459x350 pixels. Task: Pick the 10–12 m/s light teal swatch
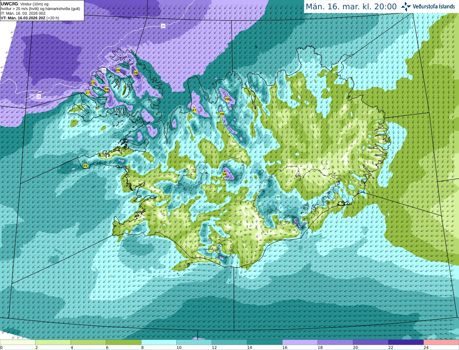tap(194, 342)
